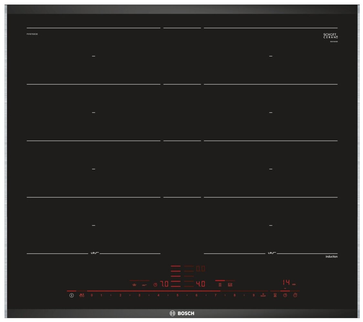Image resolution: width=363 pixels, height=322 pixels.
Task: Tap the striped zone menu icon
Action: click(x=220, y=285)
